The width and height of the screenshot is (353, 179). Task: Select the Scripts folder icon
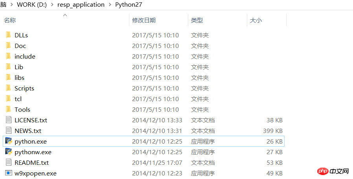click(8, 88)
